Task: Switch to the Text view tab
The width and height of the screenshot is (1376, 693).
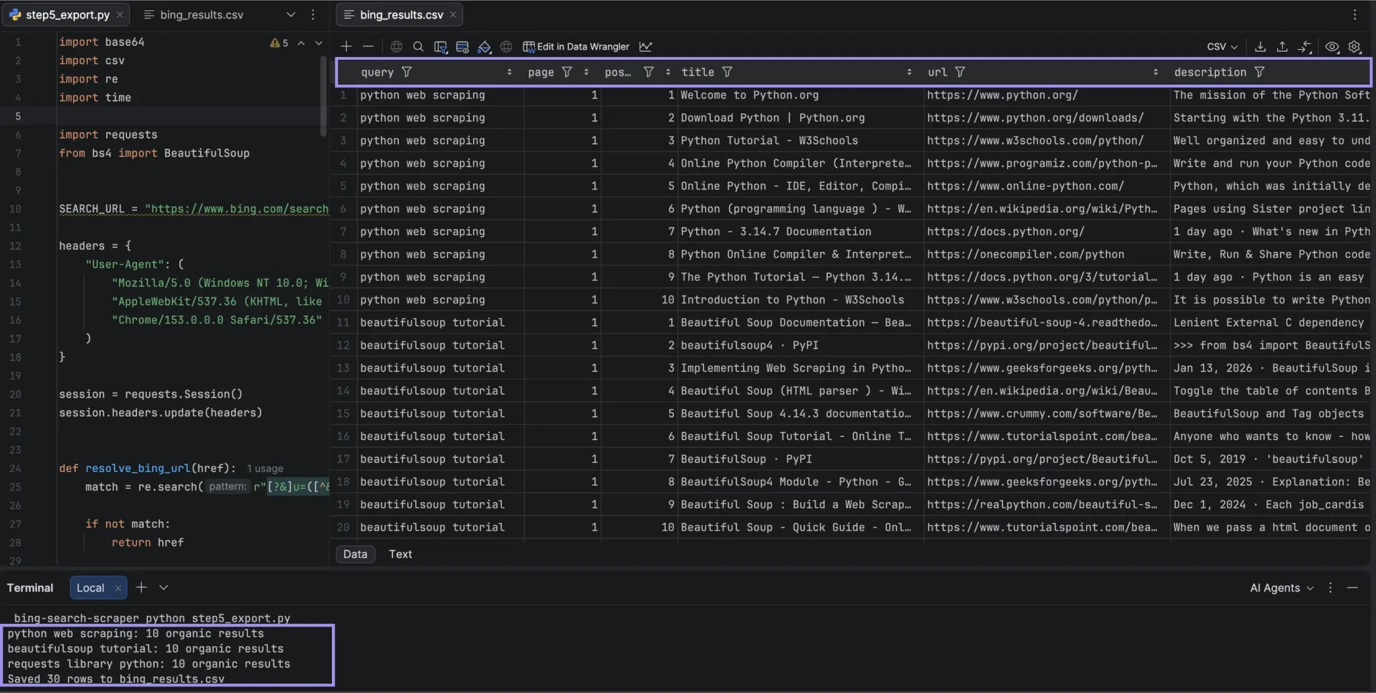Action: click(x=400, y=554)
